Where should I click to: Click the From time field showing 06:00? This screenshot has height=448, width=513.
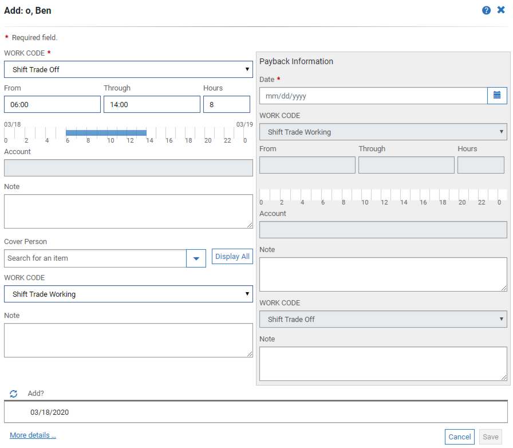(x=52, y=104)
